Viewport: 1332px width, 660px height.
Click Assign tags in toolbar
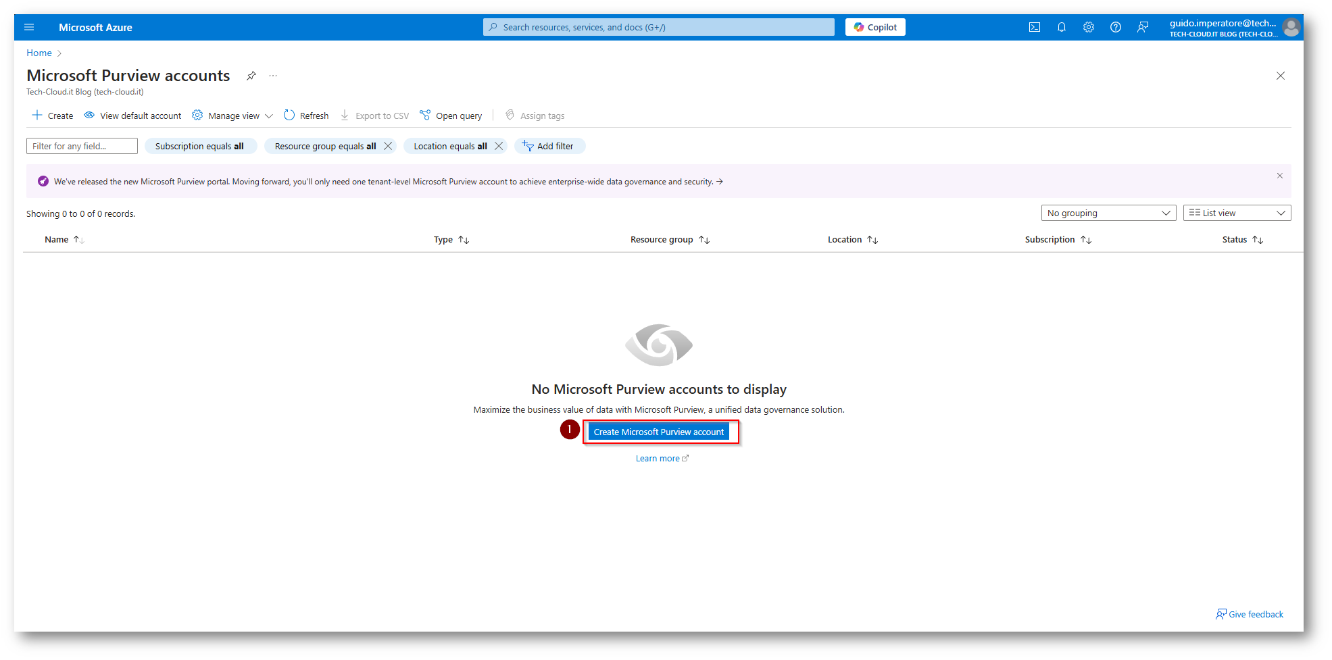point(535,116)
